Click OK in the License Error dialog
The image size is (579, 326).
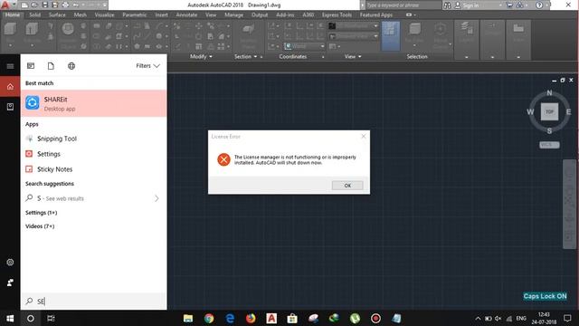coord(347,186)
